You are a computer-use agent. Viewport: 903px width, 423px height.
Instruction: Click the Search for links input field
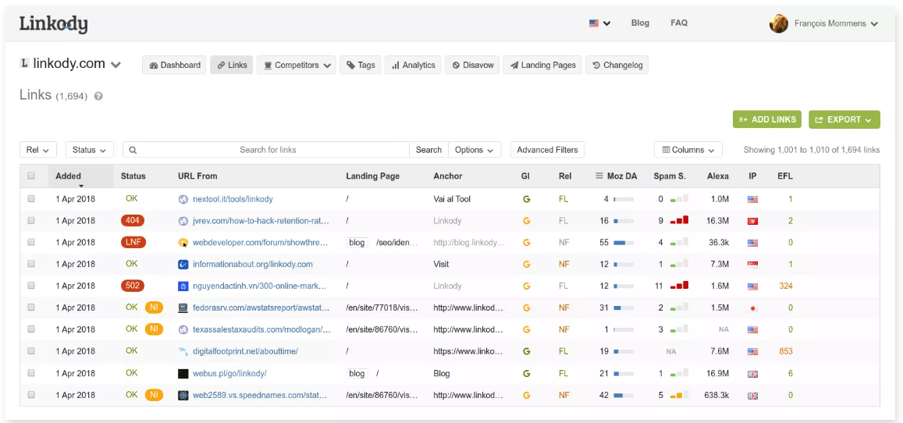click(266, 150)
